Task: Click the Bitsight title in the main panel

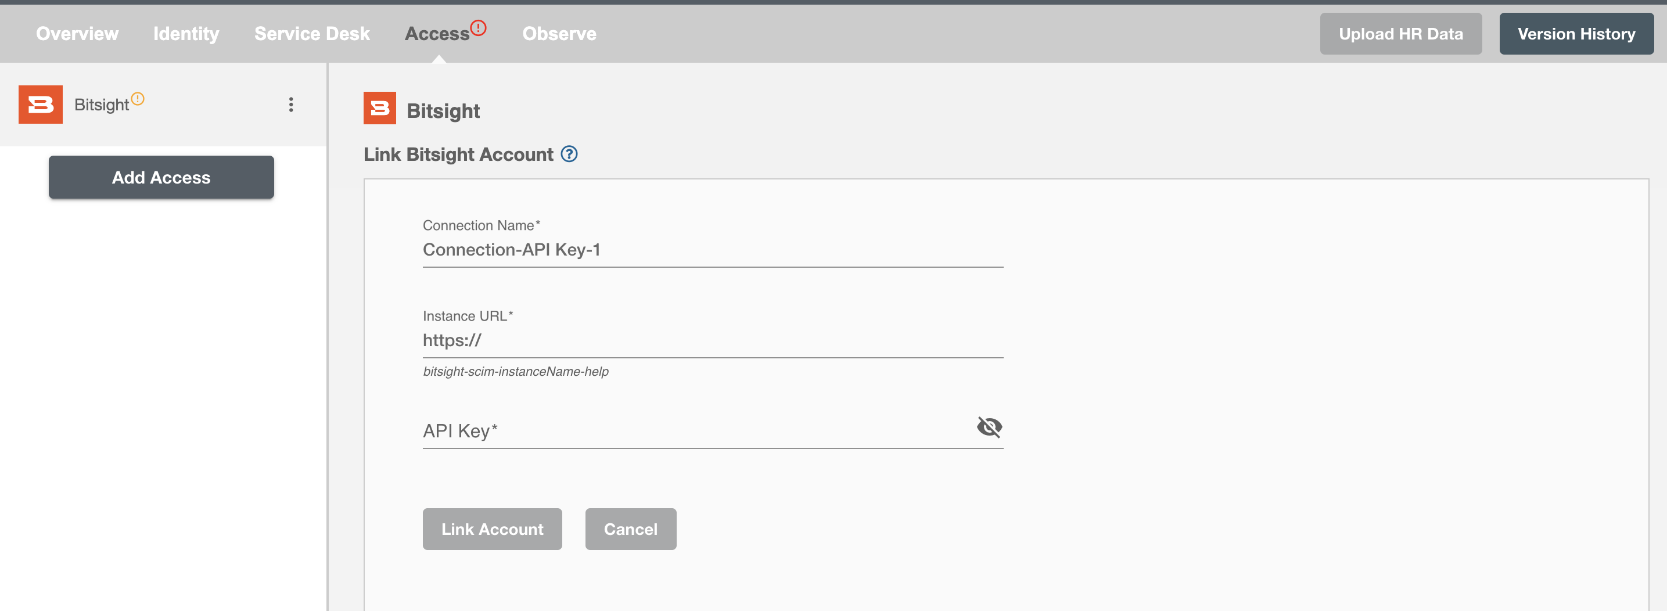Action: pyautogui.click(x=443, y=112)
